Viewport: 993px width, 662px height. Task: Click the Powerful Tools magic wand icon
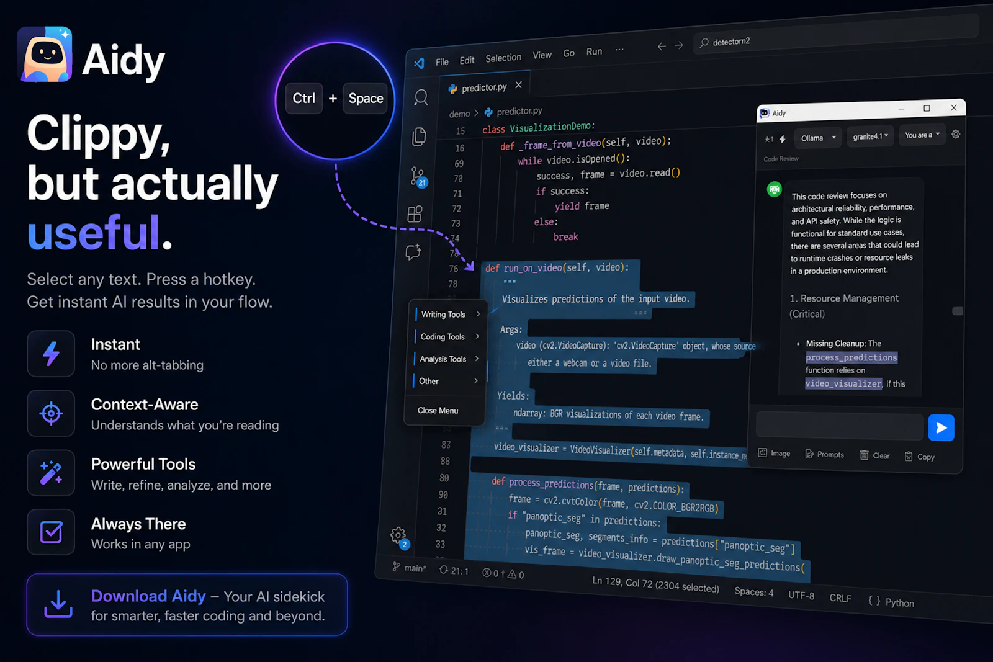coord(51,473)
